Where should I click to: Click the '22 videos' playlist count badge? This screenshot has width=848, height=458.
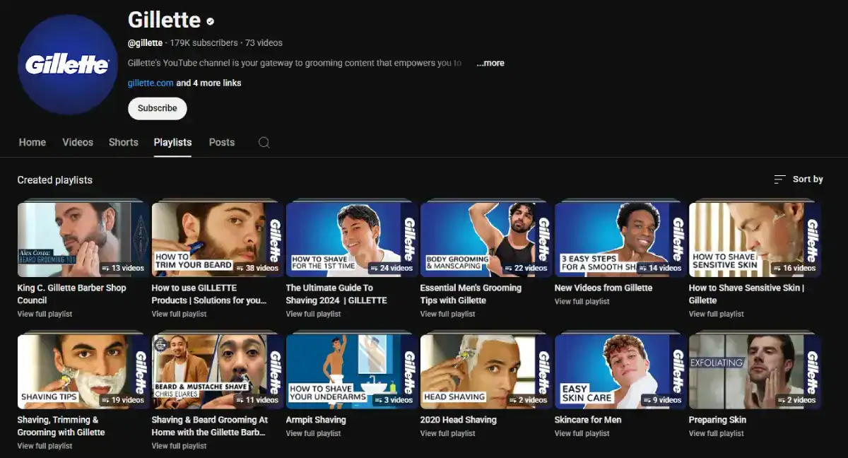[x=526, y=268]
